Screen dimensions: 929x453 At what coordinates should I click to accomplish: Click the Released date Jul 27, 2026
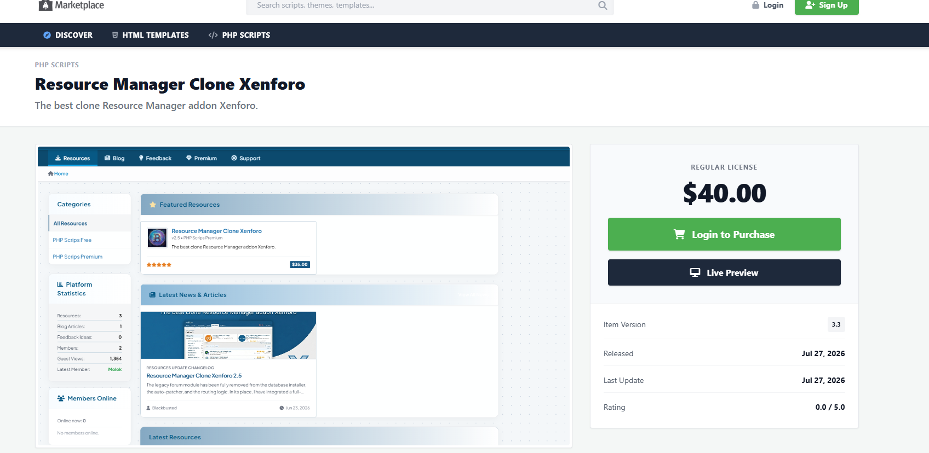[x=823, y=353]
